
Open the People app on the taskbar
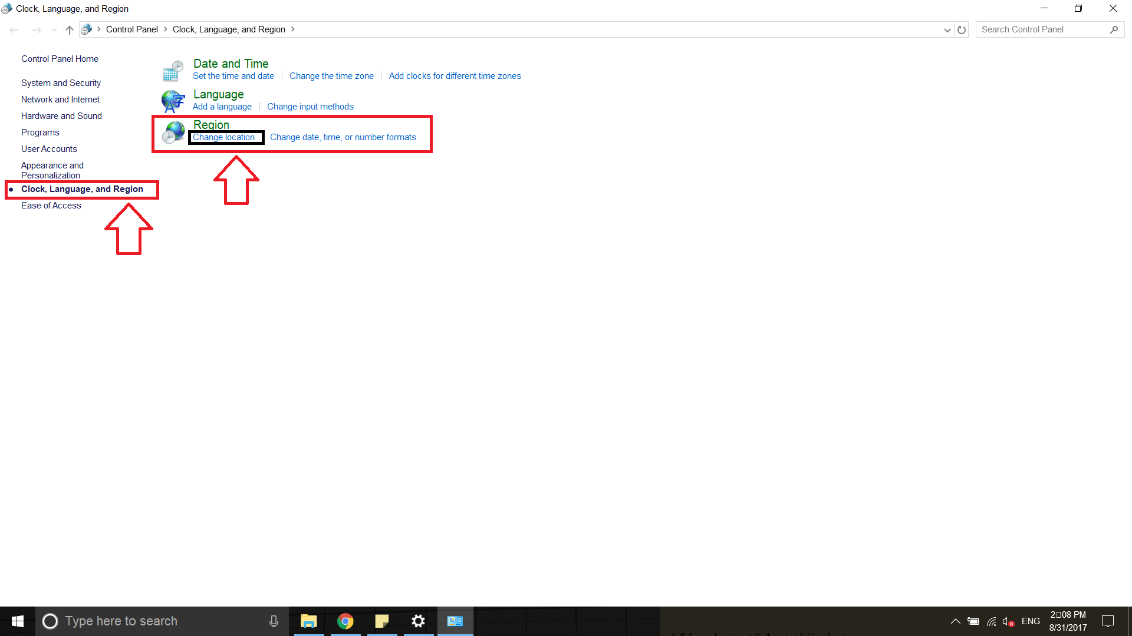coord(455,621)
